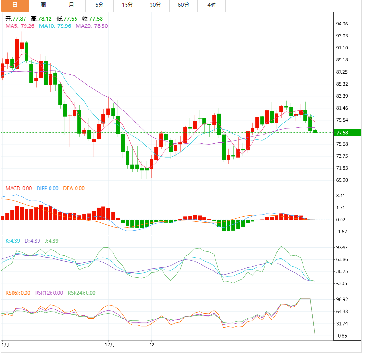Open the 15分 timeframe tab
Screen dimensions: 366x356
coord(127,6)
